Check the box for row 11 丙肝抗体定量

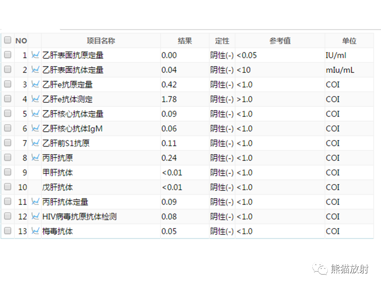[x=8, y=201]
